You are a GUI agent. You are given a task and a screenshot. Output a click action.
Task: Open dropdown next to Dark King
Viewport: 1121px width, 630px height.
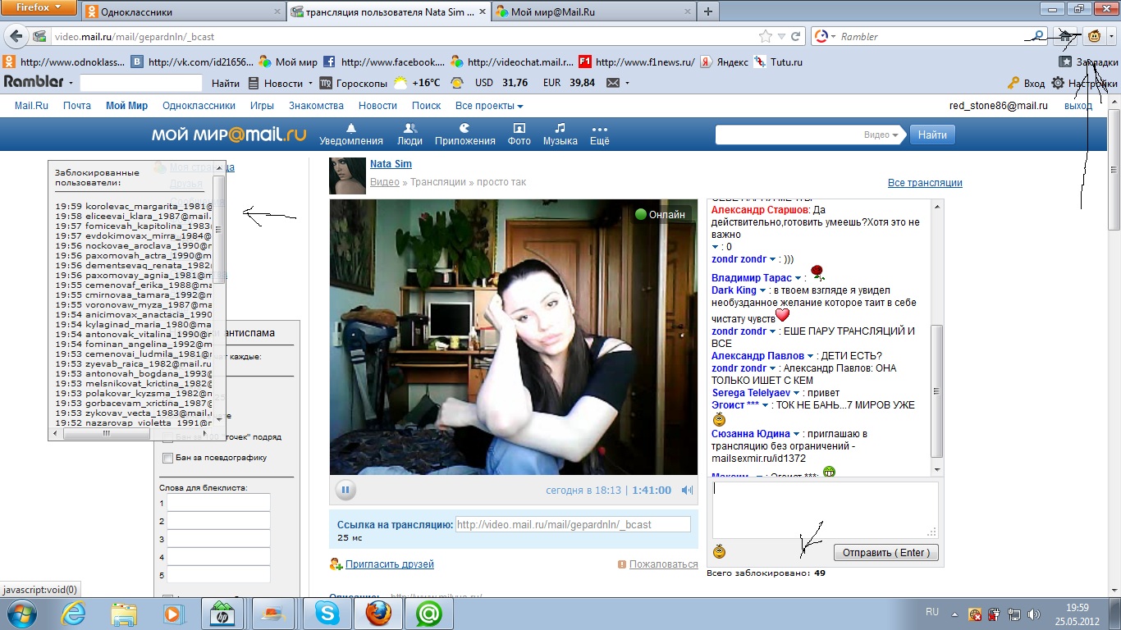pyautogui.click(x=763, y=290)
